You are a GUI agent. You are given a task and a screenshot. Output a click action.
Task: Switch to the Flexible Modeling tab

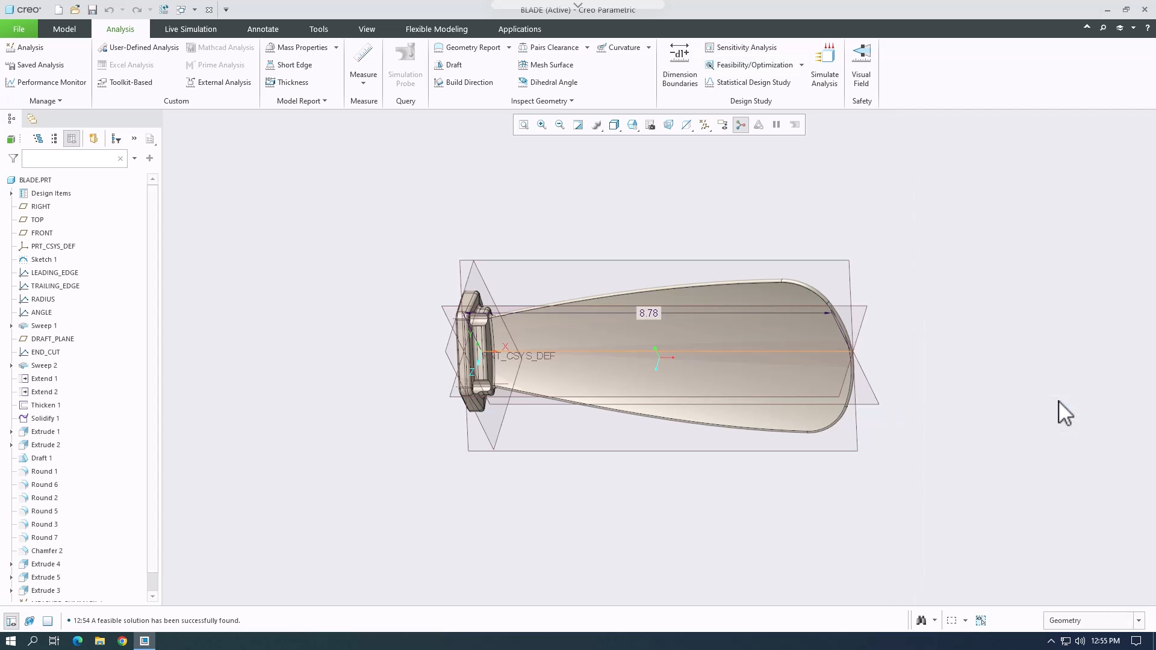pyautogui.click(x=437, y=29)
